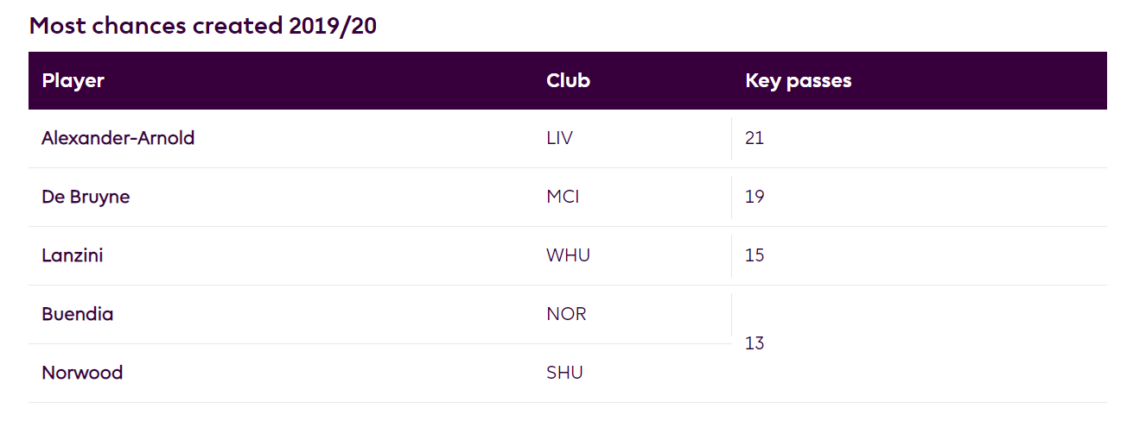Click the dark purple table header bar

click(x=568, y=80)
